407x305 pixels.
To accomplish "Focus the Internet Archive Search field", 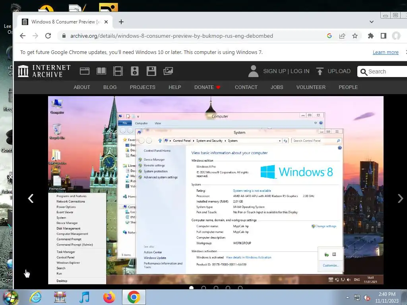I will tap(382, 71).
